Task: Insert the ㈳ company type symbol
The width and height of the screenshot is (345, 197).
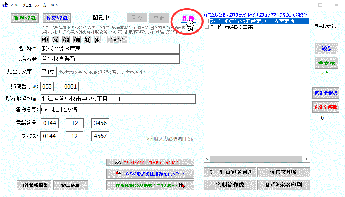Action: [88, 40]
